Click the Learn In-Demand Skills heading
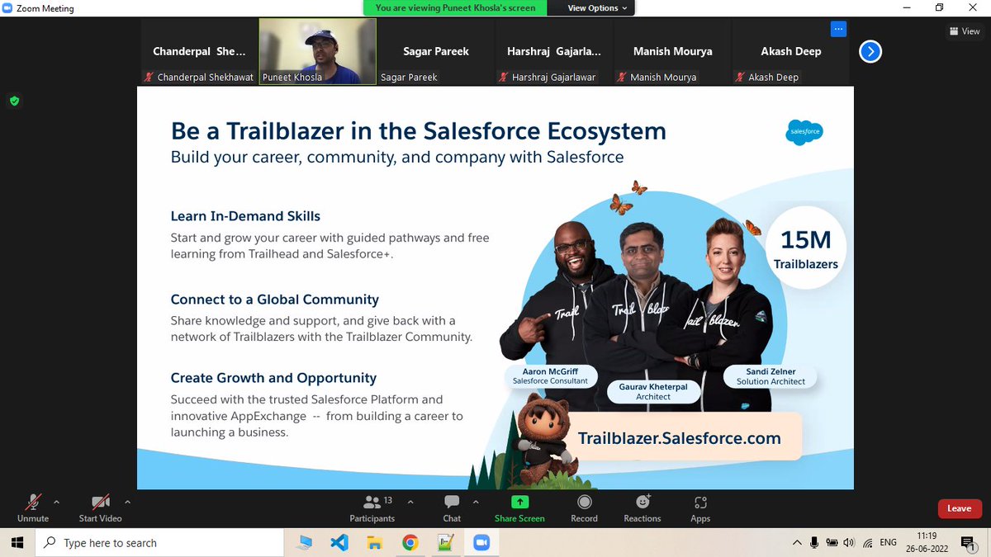 pos(245,216)
